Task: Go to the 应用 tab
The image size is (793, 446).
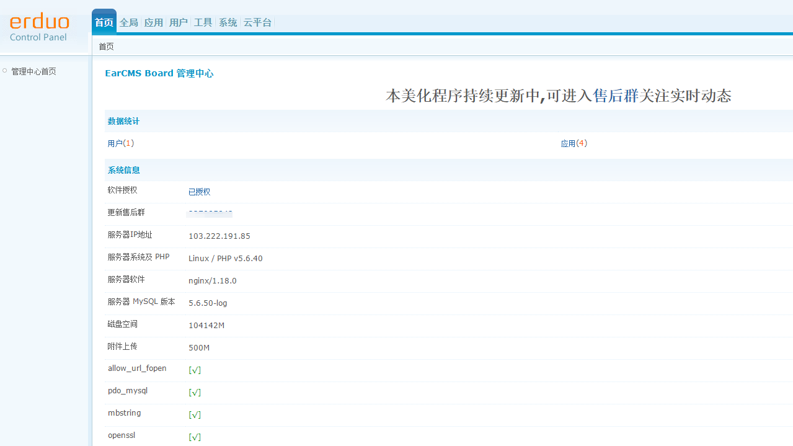Action: 154,22
